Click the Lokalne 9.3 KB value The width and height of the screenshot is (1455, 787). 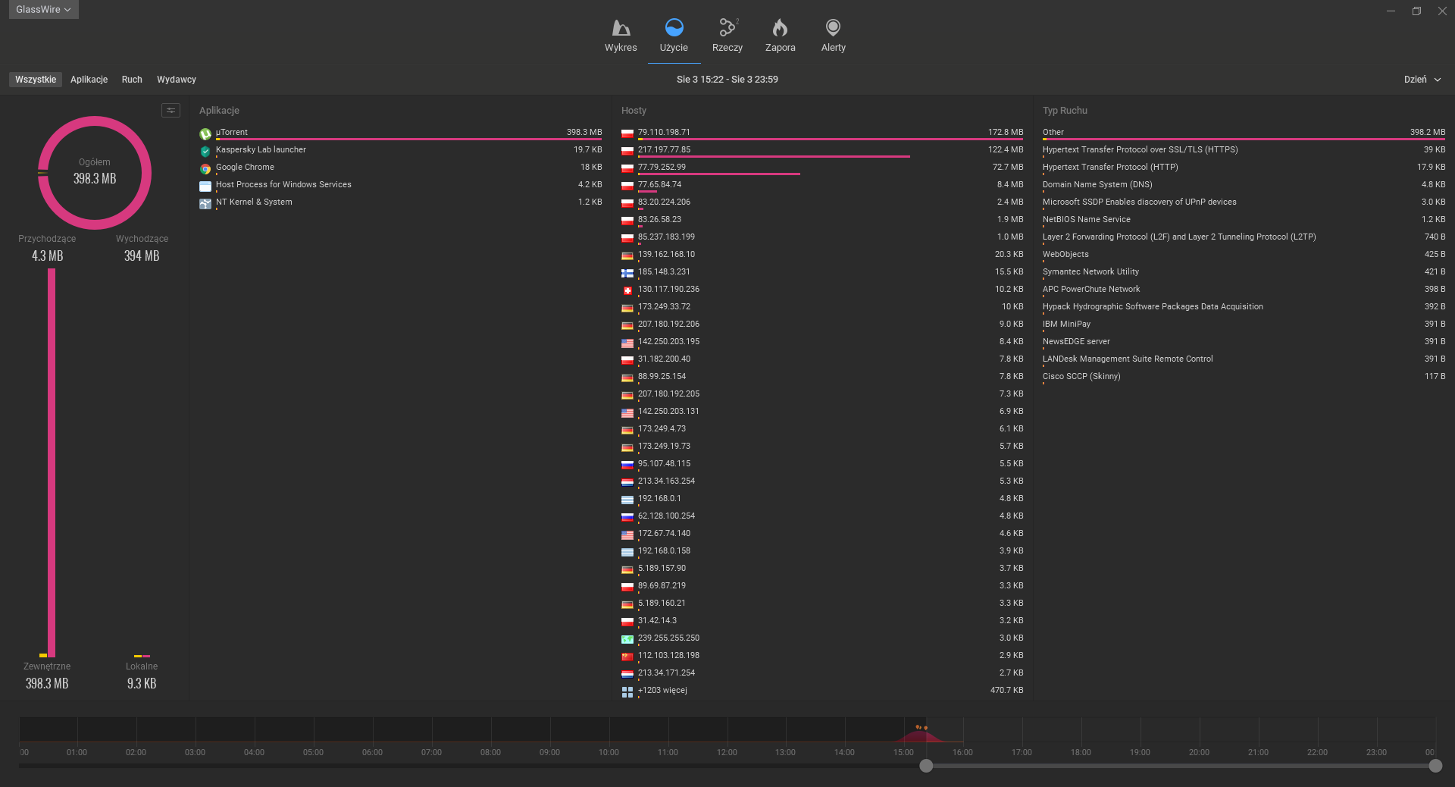(142, 684)
